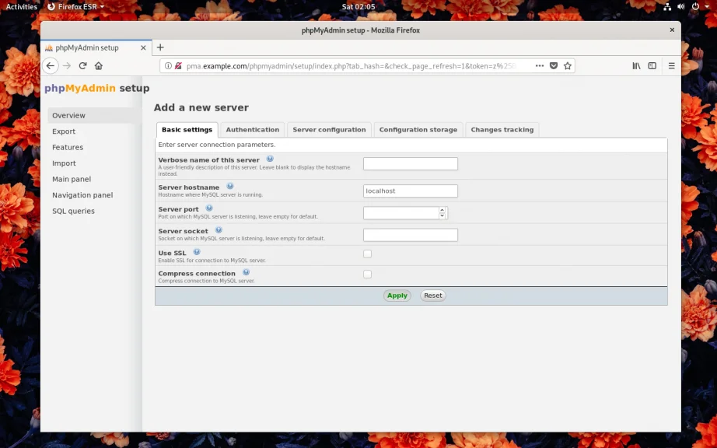Open the Firefox hamburger menu
Image resolution: width=717 pixels, height=448 pixels.
[x=671, y=66]
